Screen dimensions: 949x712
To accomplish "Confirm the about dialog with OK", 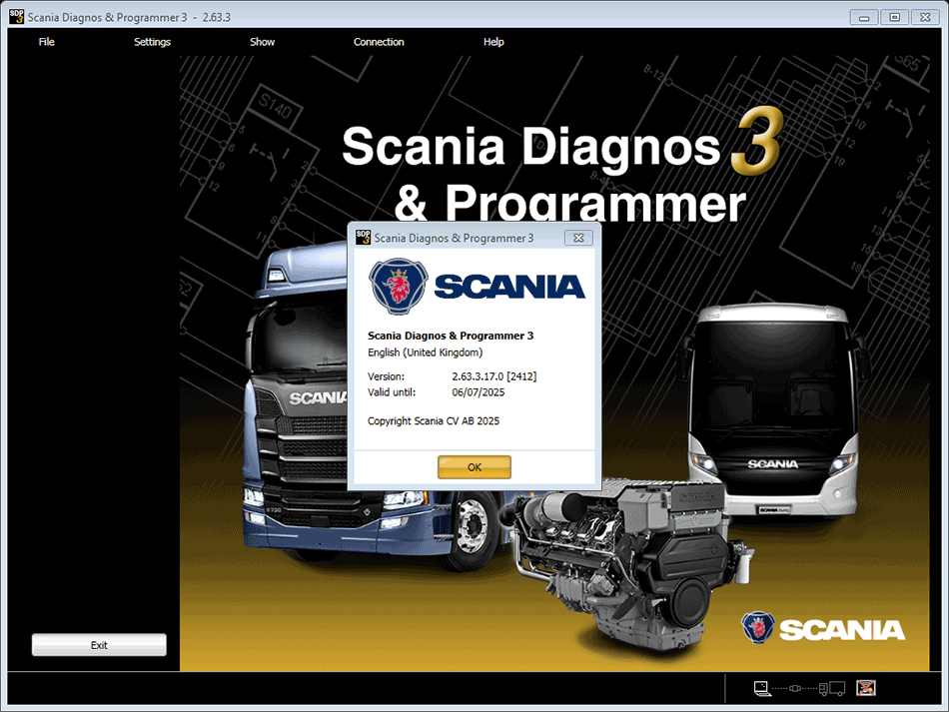I will (474, 467).
